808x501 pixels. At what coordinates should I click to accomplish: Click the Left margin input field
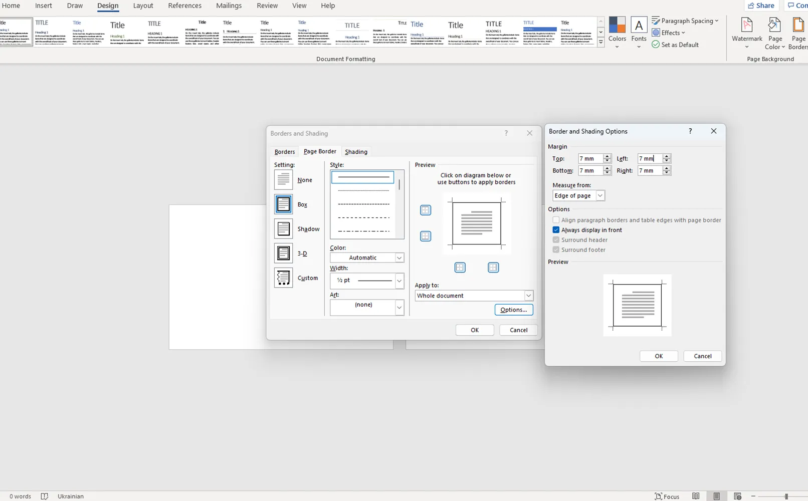[650, 158]
